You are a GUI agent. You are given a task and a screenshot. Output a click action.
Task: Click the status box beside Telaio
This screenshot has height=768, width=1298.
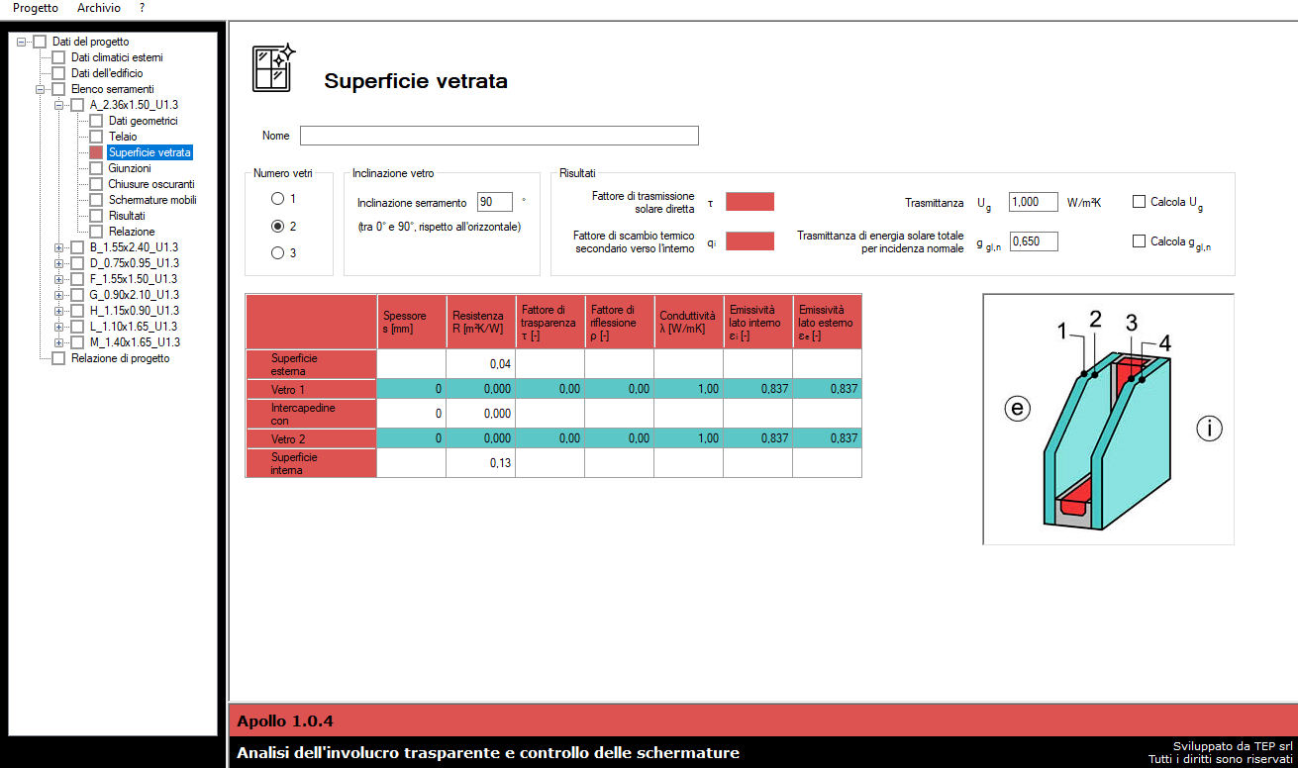96,137
